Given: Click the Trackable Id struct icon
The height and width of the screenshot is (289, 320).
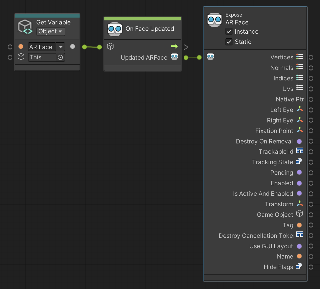Looking at the screenshot, I should tap(300, 151).
